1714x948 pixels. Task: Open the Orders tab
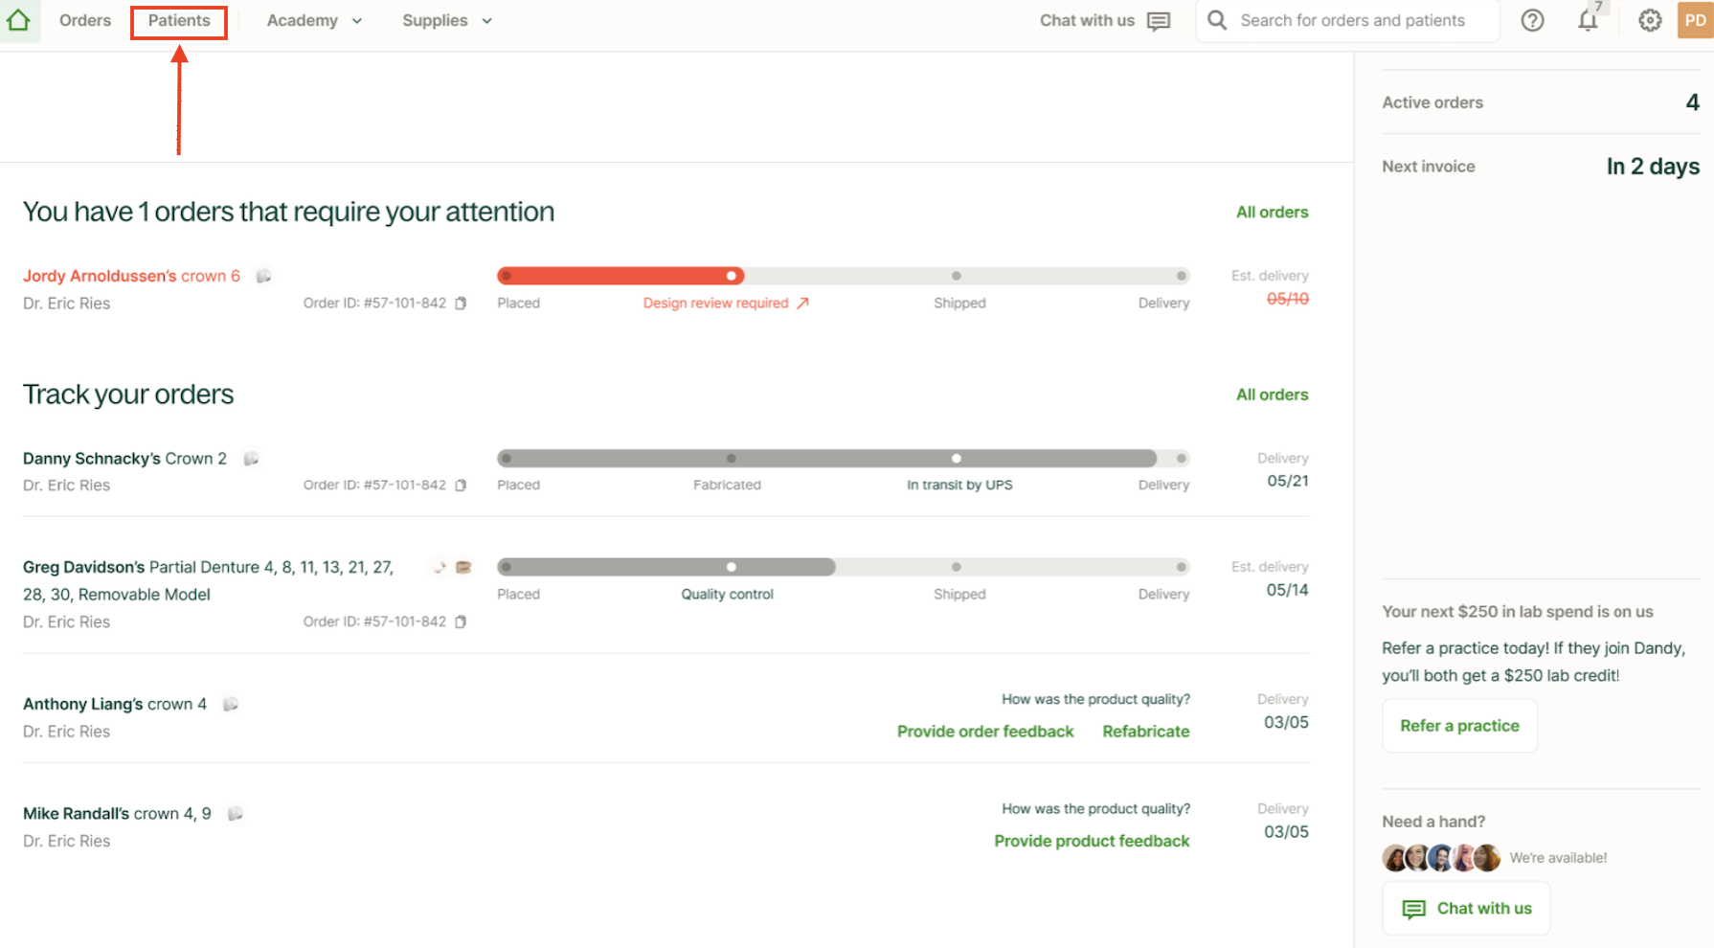click(84, 20)
